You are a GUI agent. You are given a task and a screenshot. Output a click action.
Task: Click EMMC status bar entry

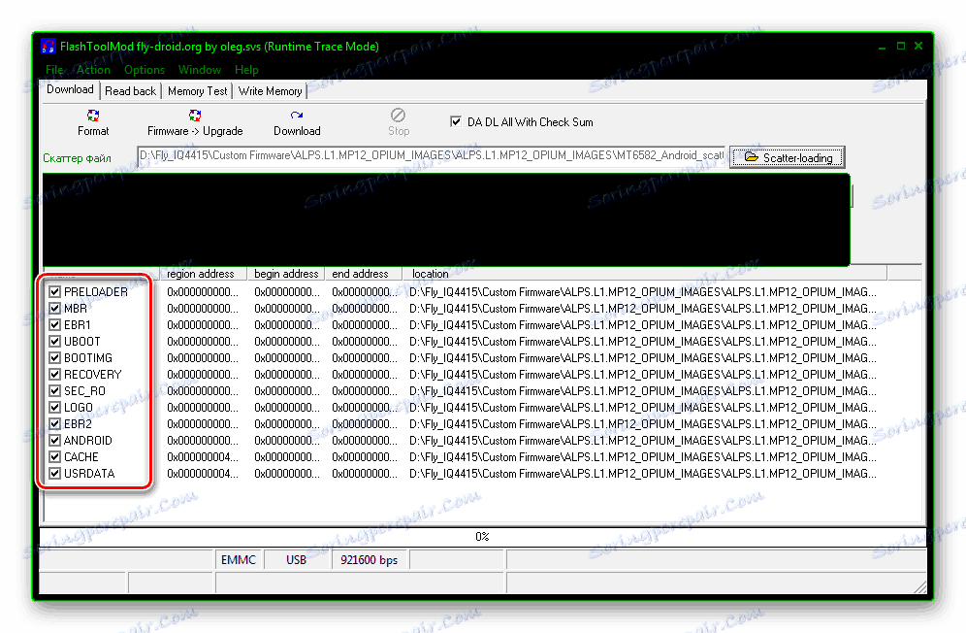click(239, 559)
